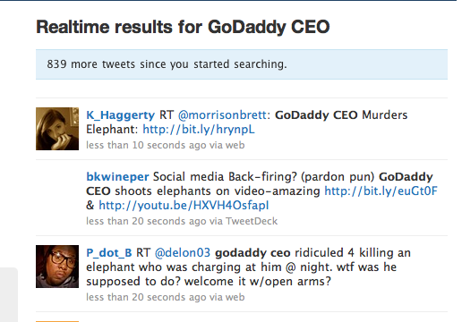
Task: Follow the bit.ly/euGt0F link
Action: click(381, 191)
